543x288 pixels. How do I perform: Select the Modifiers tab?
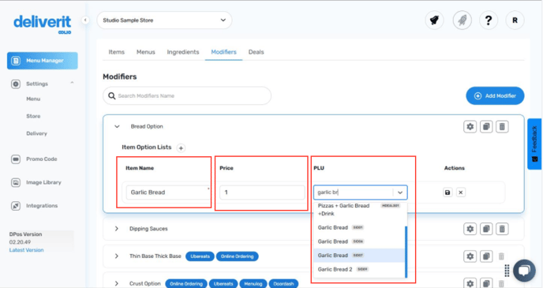[x=223, y=52]
